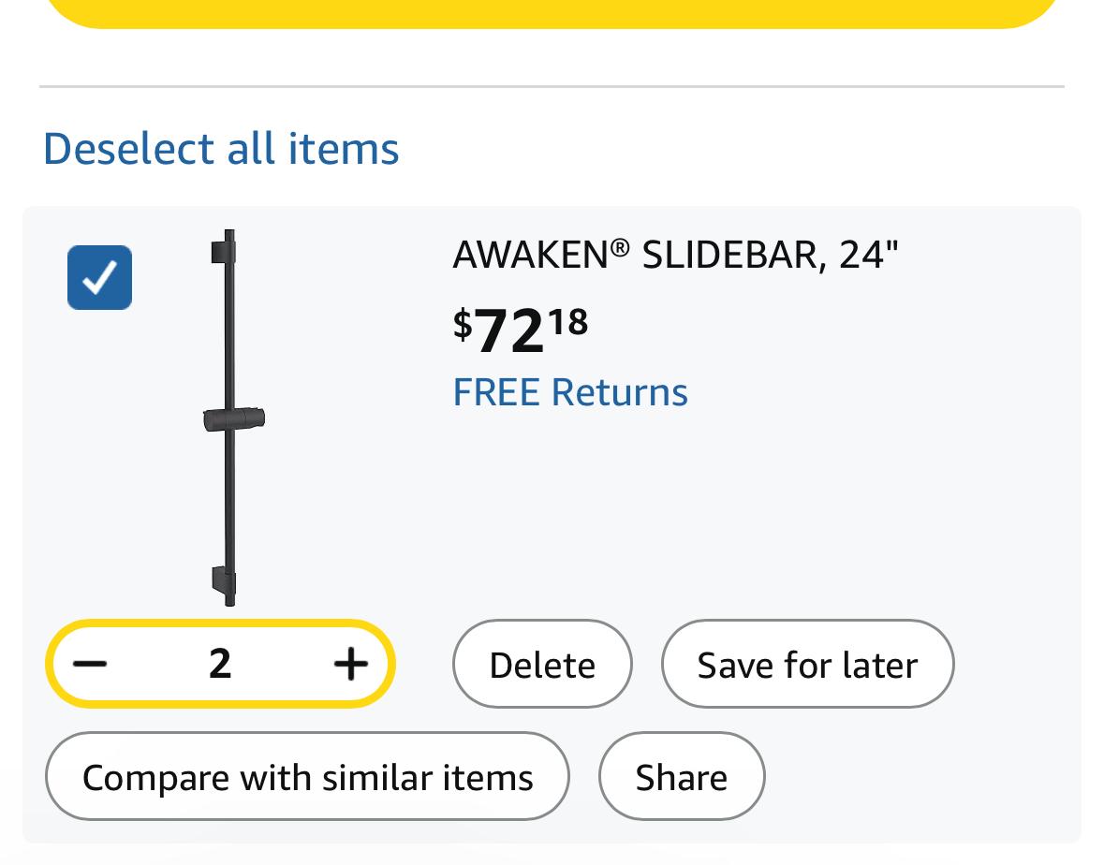Click the $72.18 price

coord(520,330)
